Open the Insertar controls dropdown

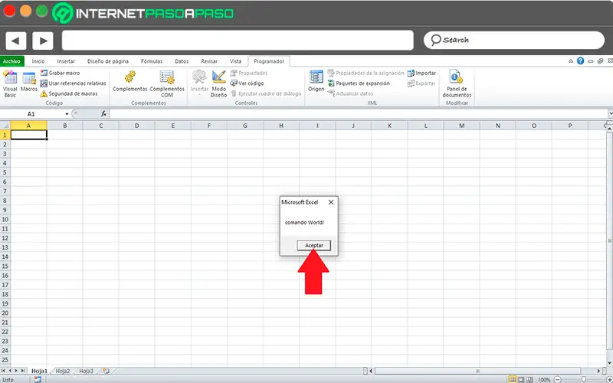[x=199, y=83]
